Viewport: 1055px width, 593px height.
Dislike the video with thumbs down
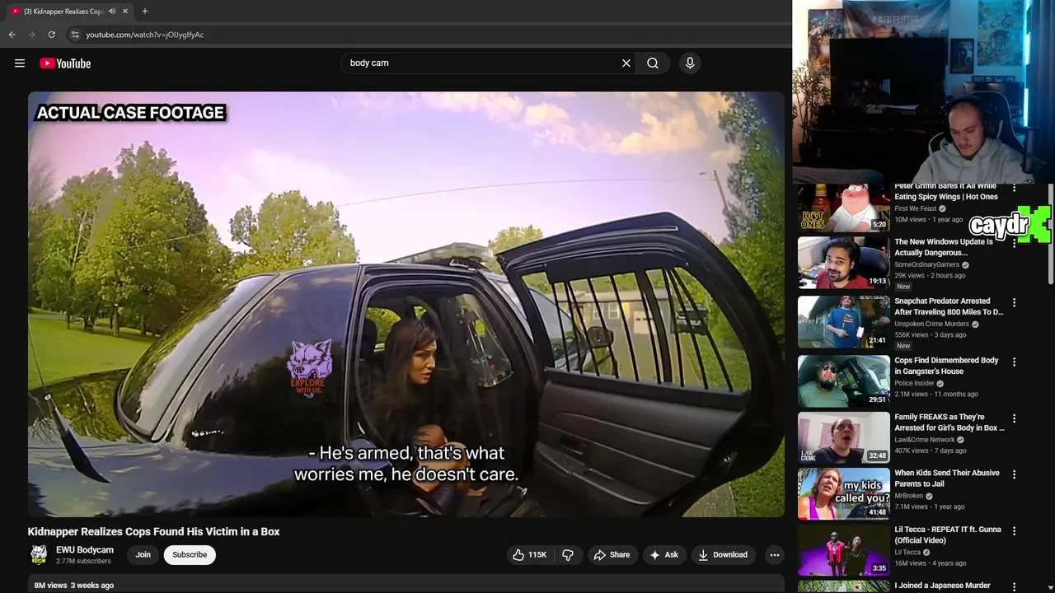click(568, 555)
